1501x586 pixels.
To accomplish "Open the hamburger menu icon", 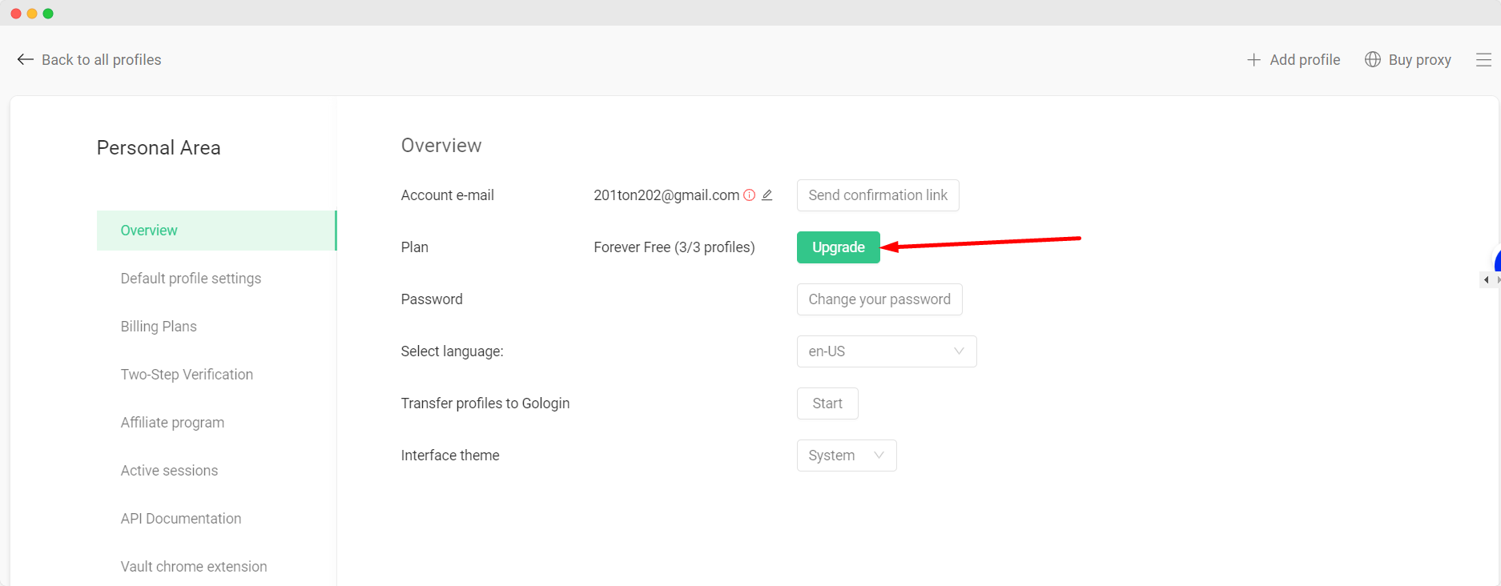I will click(1483, 60).
